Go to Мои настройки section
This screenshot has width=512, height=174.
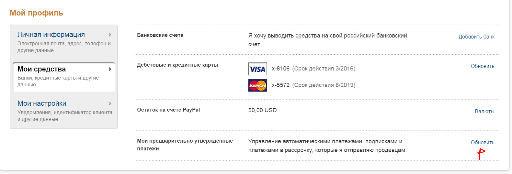[x=42, y=103]
